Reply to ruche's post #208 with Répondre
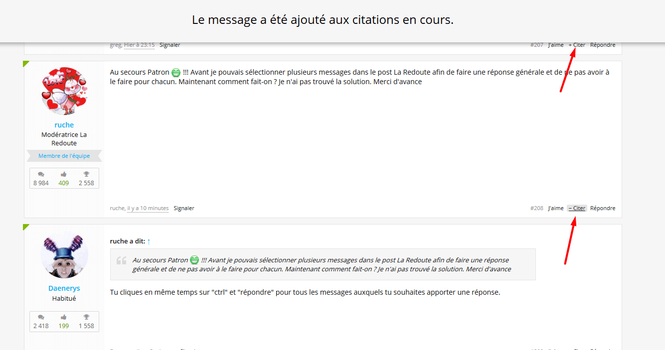The width and height of the screenshot is (665, 350). (x=602, y=208)
